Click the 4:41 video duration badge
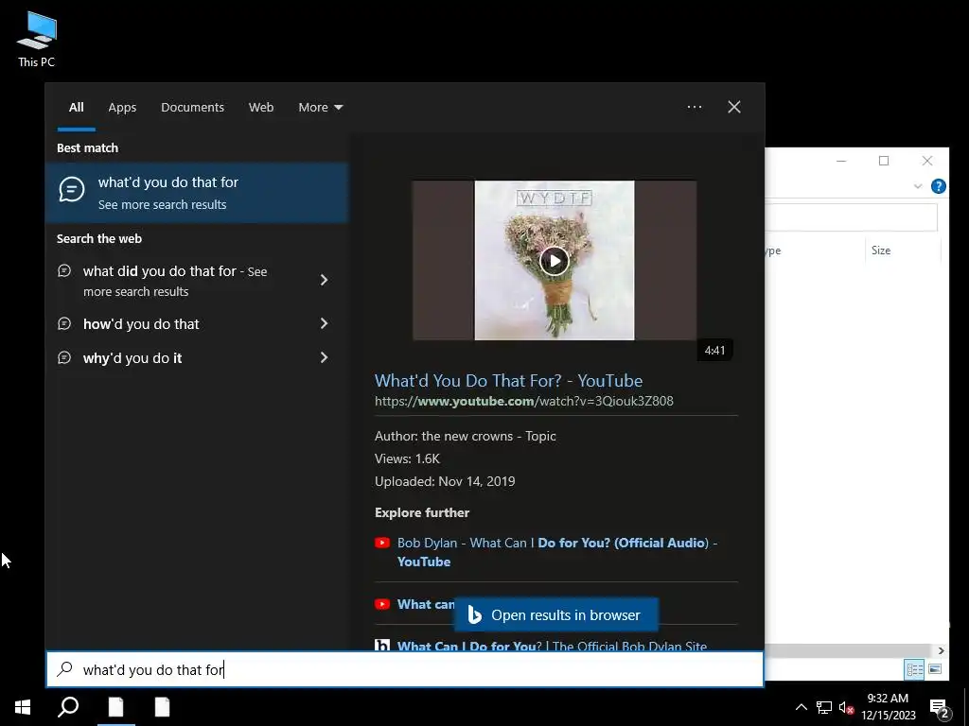This screenshot has height=726, width=969. pyautogui.click(x=714, y=351)
